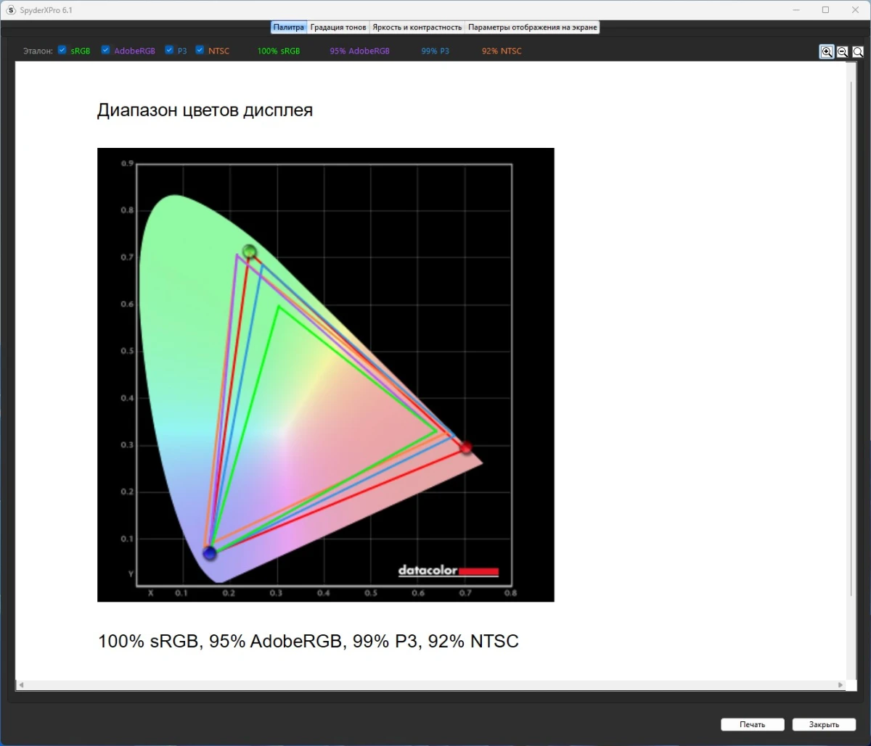Click the 'Эталон:' label
This screenshot has height=746, width=871.
pyautogui.click(x=38, y=51)
